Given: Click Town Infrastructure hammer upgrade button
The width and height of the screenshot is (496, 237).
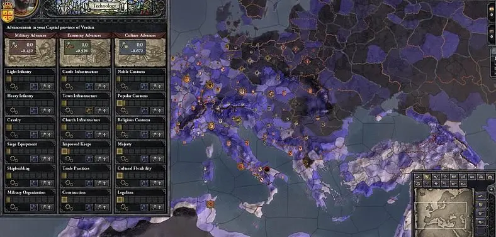Looking at the screenshot, I should click(x=102, y=111).
